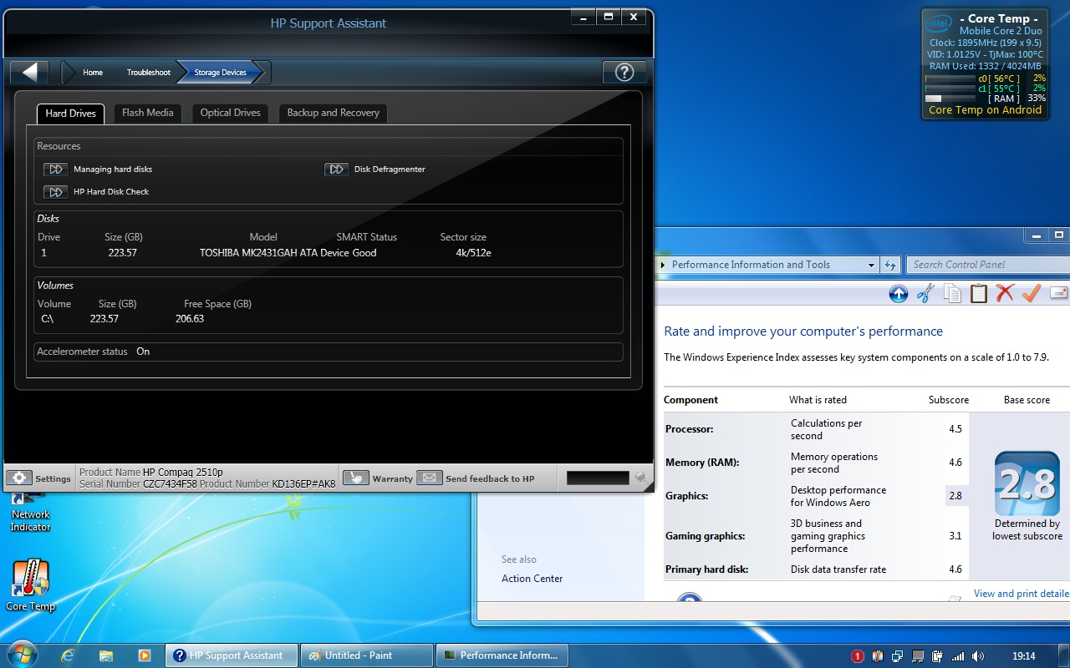
Task: Open HP Support Assistant help question mark
Action: point(624,72)
